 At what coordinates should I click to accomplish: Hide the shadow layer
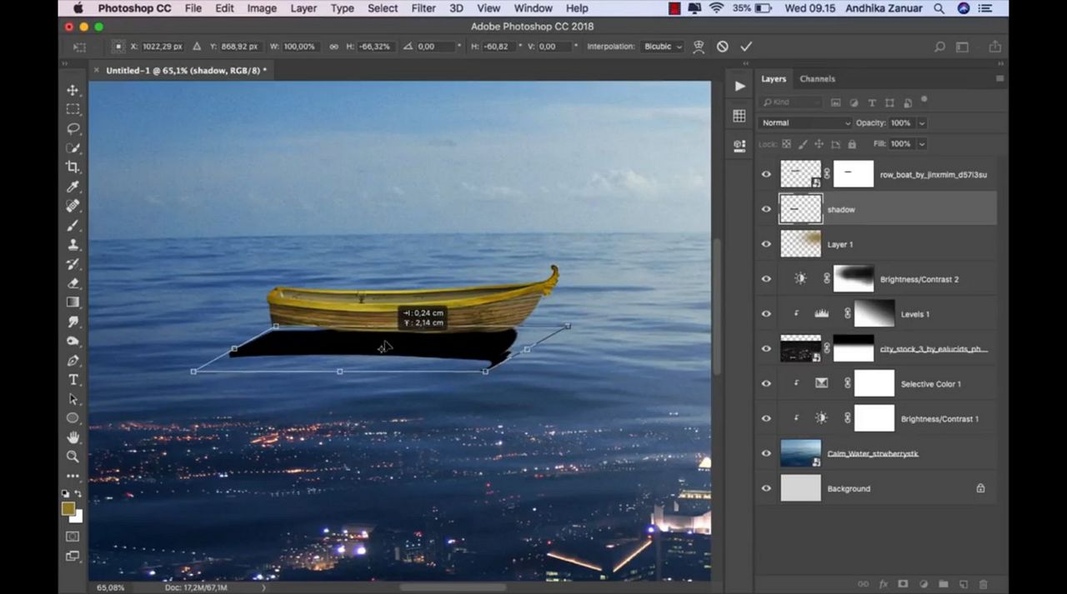766,209
